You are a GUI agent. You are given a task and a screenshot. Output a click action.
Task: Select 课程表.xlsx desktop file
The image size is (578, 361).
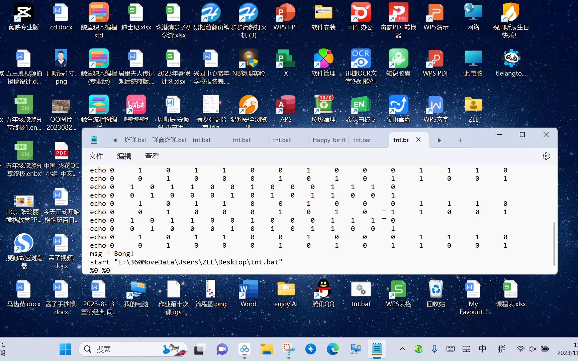[511, 293]
